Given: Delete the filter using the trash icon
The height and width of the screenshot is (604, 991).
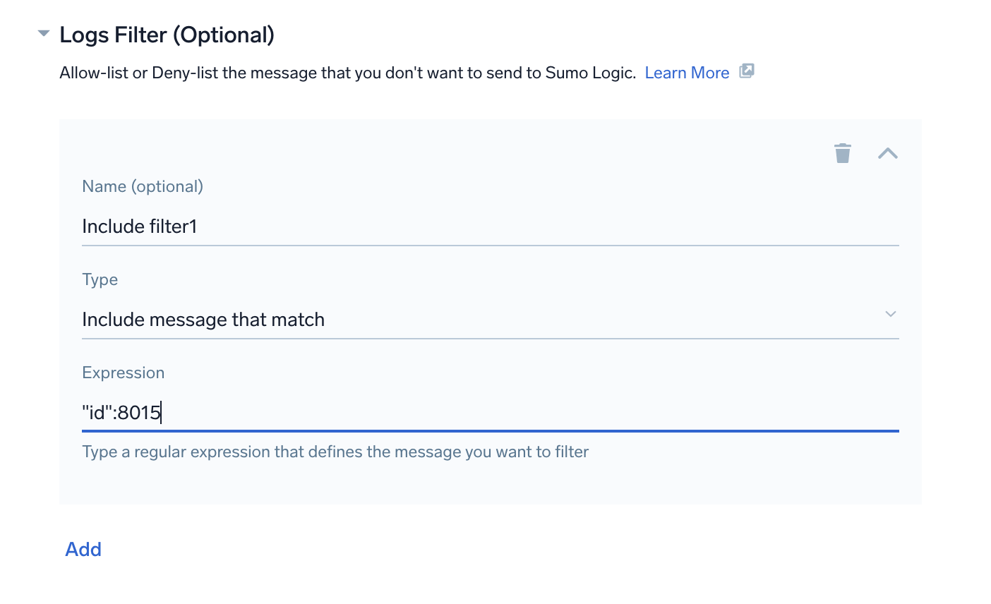Looking at the screenshot, I should (842, 153).
